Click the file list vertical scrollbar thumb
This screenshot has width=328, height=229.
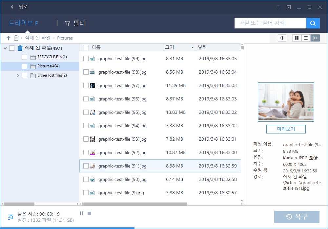[x=242, y=48]
